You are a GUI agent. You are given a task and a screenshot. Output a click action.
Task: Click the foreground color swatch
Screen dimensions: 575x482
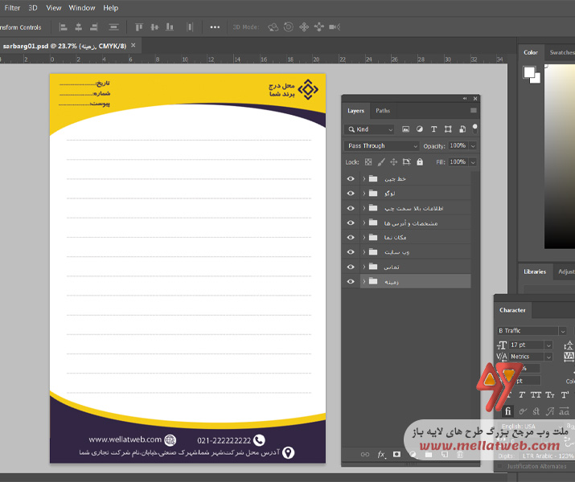click(529, 71)
